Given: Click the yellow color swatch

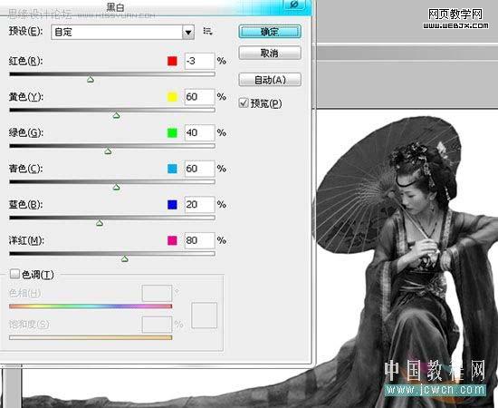Looking at the screenshot, I should coord(172,97).
